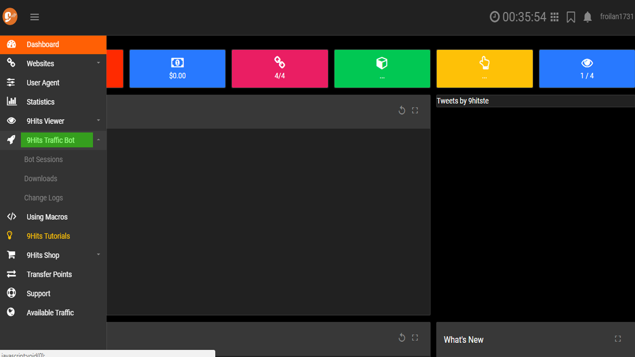Maximize the panel left of What's New

coord(415,337)
